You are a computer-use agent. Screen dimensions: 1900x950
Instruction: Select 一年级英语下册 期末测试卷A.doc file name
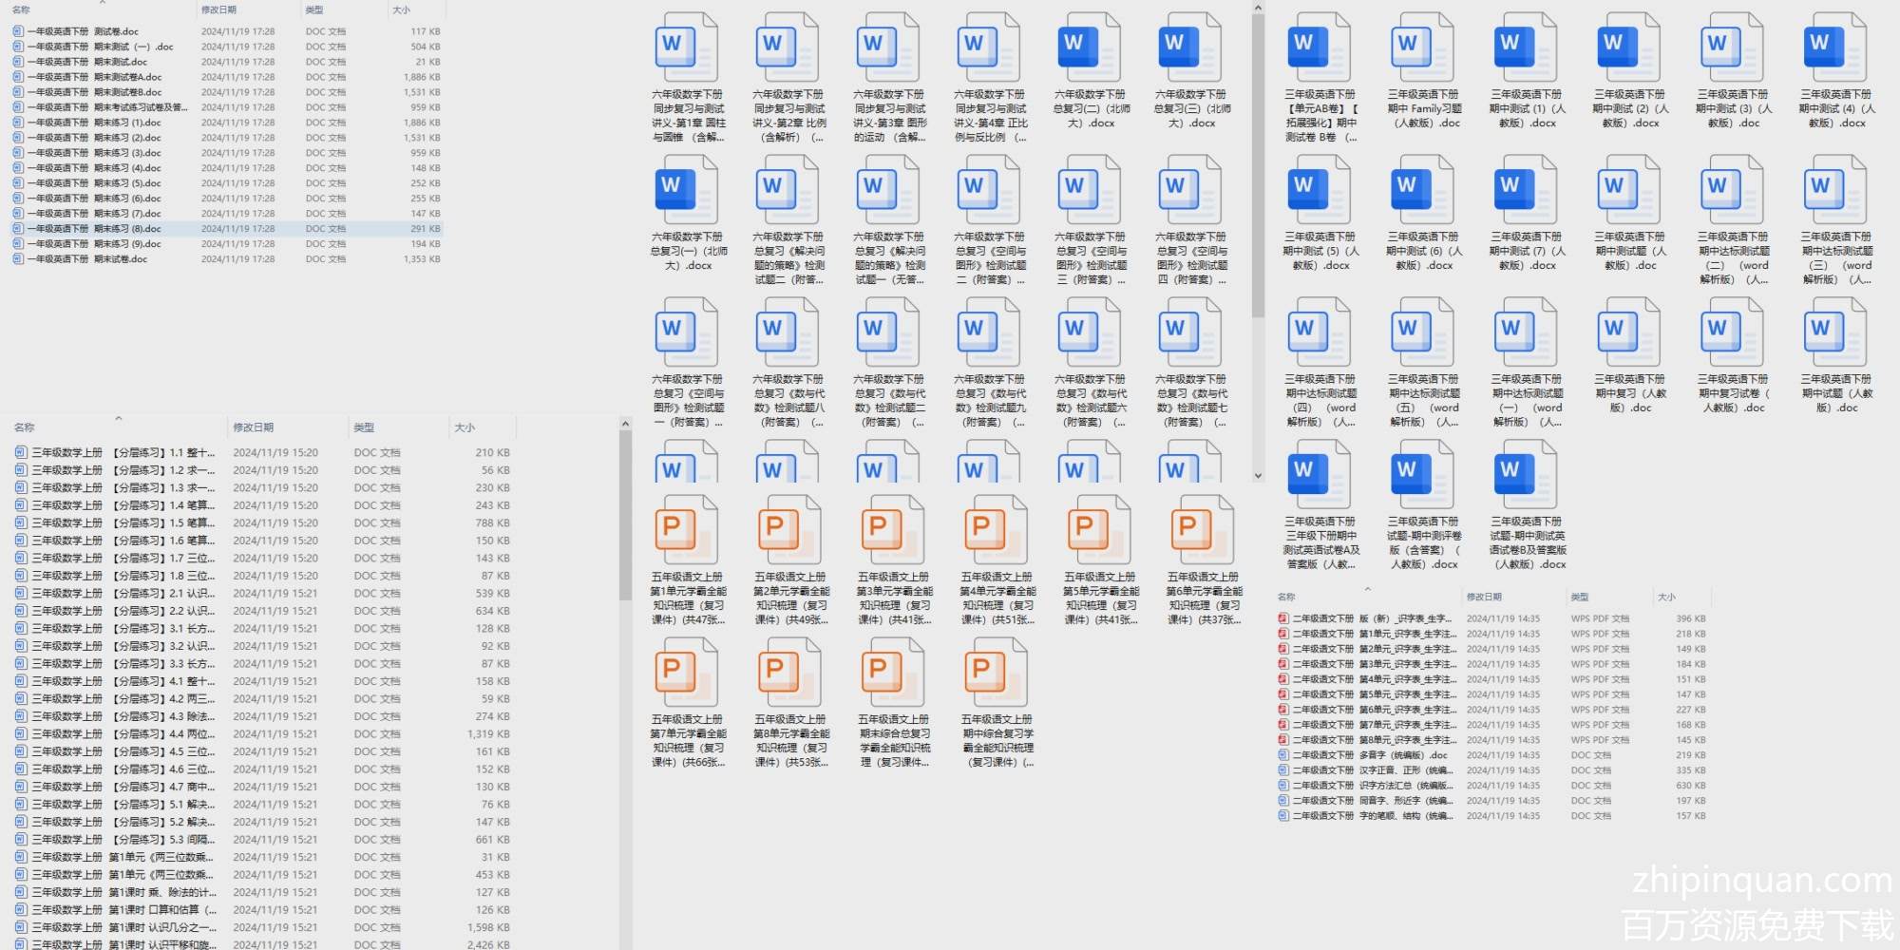point(95,77)
